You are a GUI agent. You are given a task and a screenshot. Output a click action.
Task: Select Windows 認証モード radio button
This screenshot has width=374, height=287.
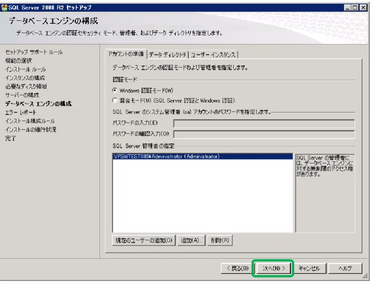[x=115, y=90]
